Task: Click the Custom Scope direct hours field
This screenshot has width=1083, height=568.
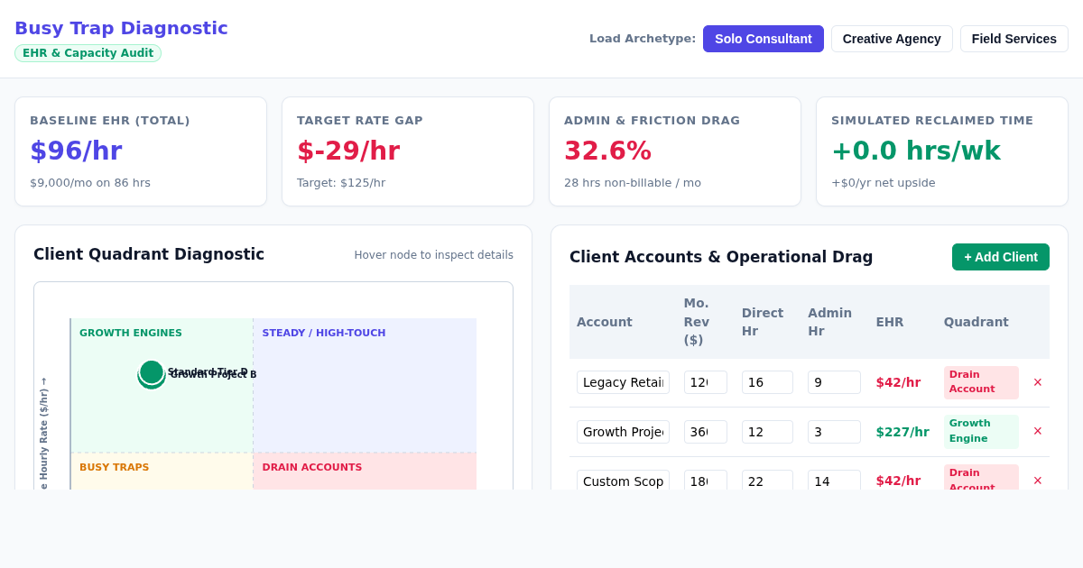Action: [x=767, y=481]
